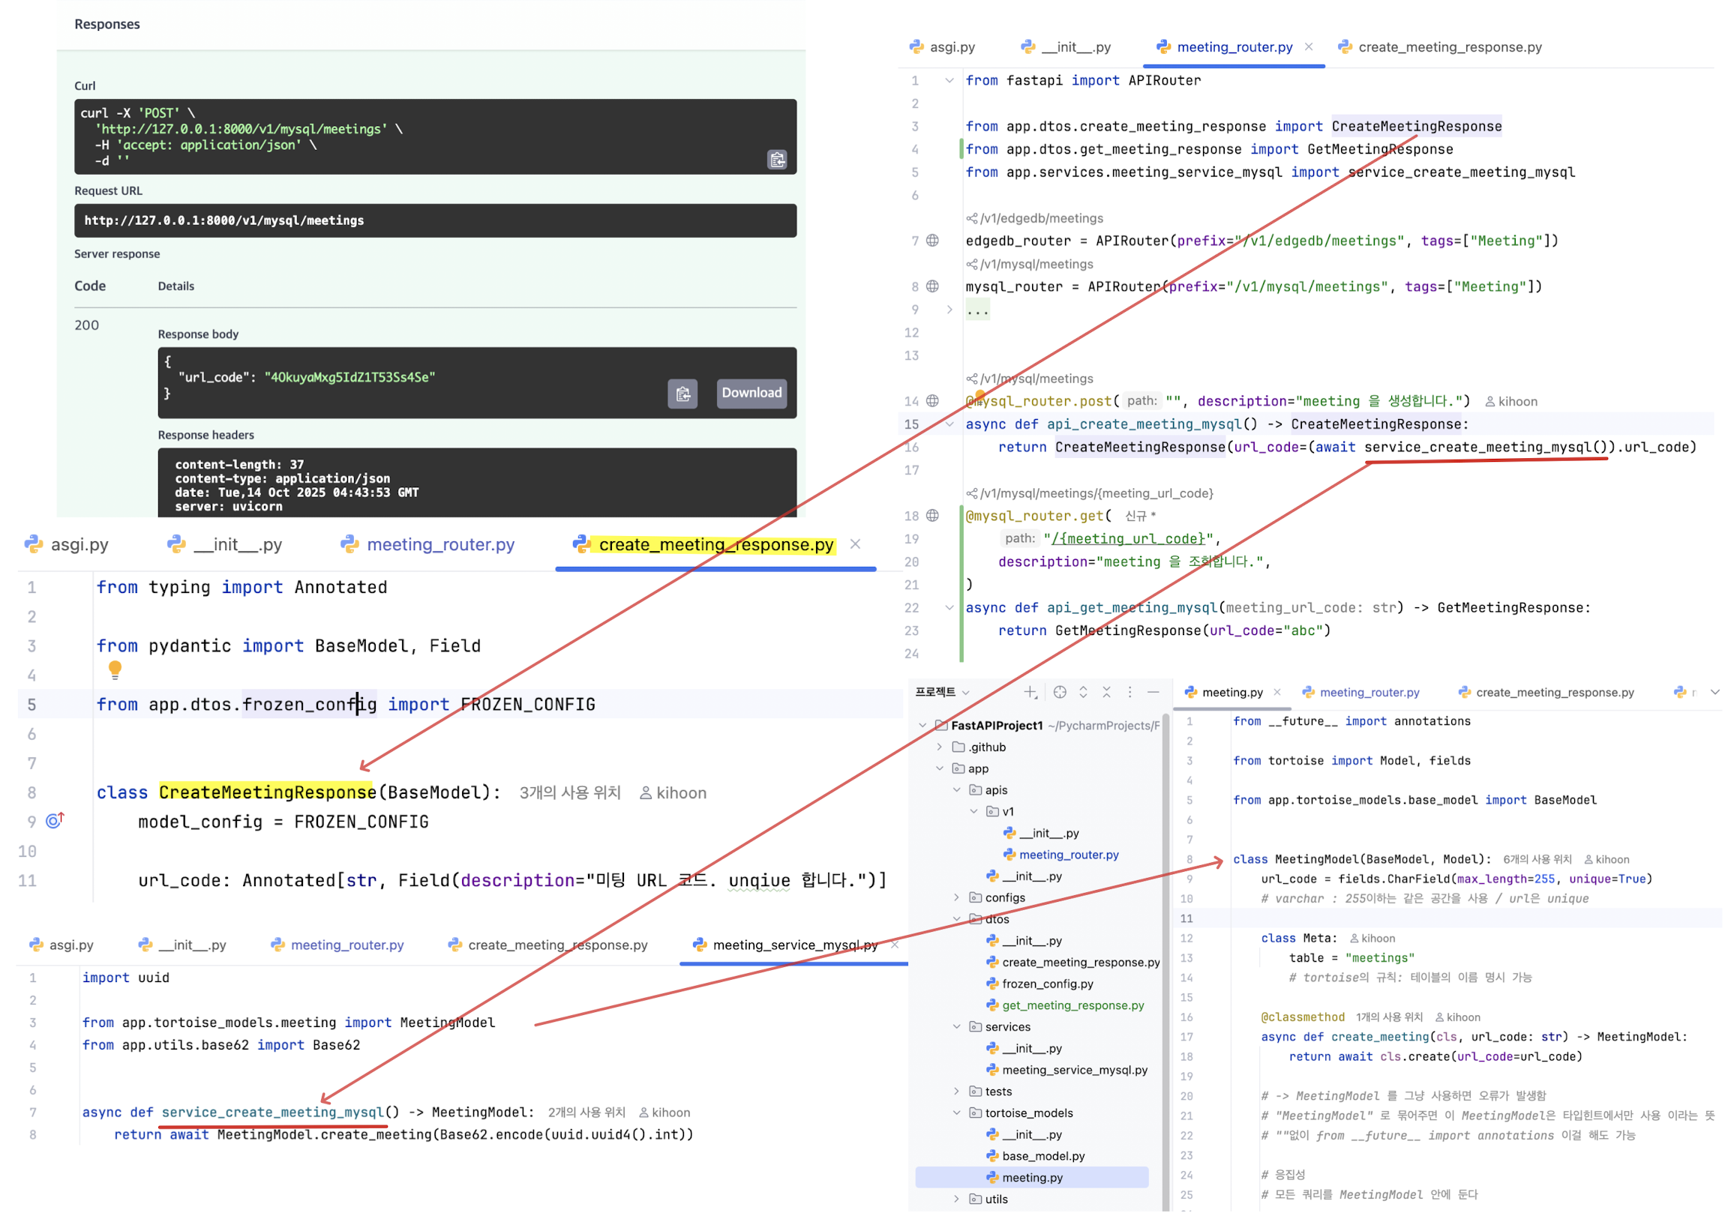This screenshot has height=1222, width=1734.
Task: Click the expand-all icon in project panel
Action: (x=1083, y=692)
